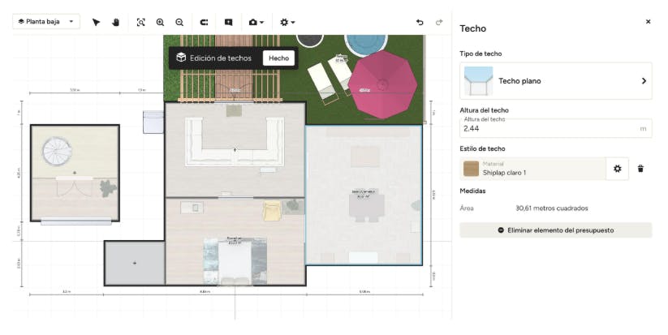This screenshot has height=335, width=668.
Task: Add a comment with the note icon
Action: pyautogui.click(x=228, y=22)
